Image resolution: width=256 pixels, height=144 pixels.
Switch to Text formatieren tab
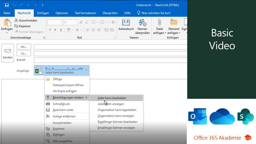click(x=85, y=13)
